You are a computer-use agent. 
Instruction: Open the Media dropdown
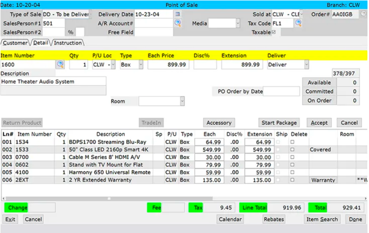click(238, 23)
